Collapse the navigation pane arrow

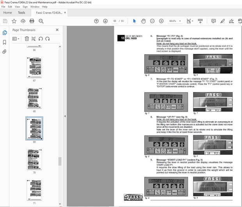[x=65, y=116]
